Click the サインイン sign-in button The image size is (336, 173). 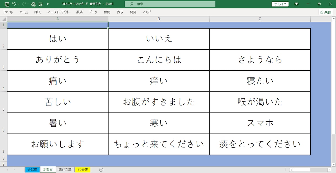[280, 4]
